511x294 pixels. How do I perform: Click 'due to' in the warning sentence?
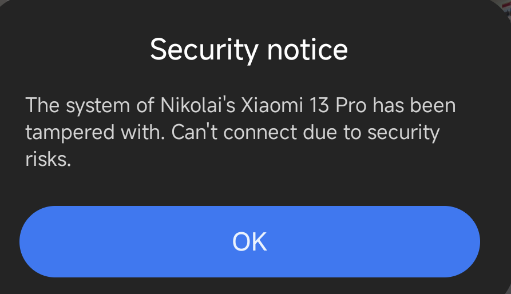click(332, 132)
